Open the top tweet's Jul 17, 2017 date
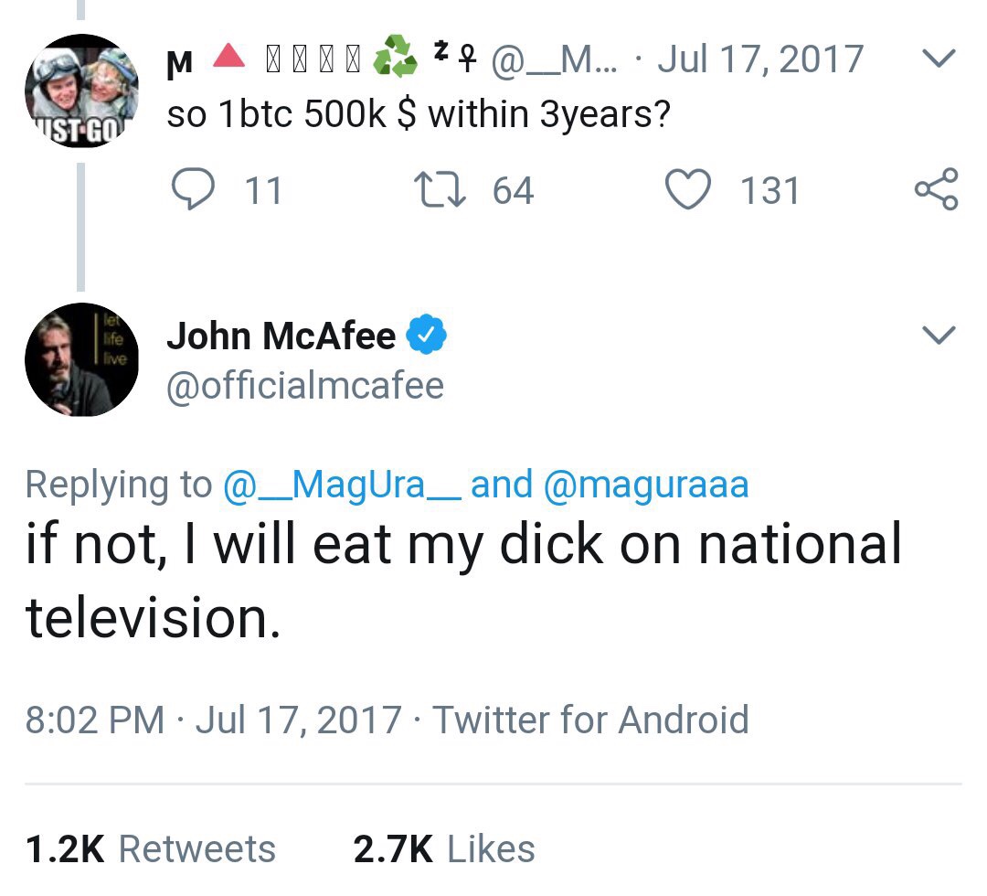The height and width of the screenshot is (896, 987). click(759, 59)
